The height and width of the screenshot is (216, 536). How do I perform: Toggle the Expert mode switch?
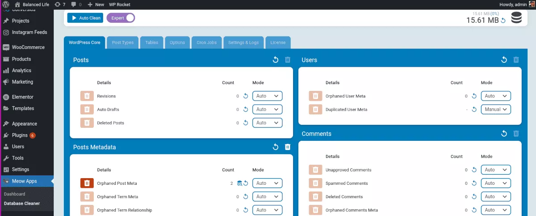[121, 18]
